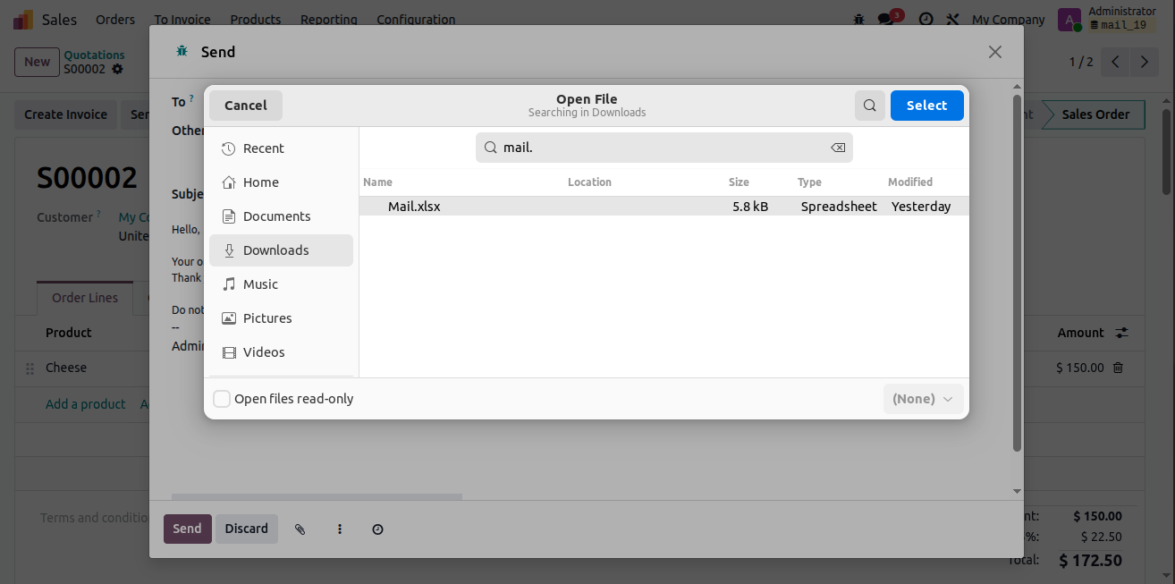The image size is (1175, 584).
Task: Click the drag handle on the Cheese row
Action: (x=30, y=368)
